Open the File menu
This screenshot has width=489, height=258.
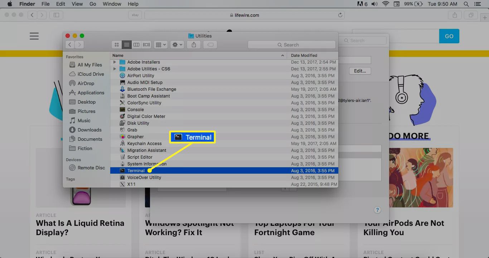point(45,4)
